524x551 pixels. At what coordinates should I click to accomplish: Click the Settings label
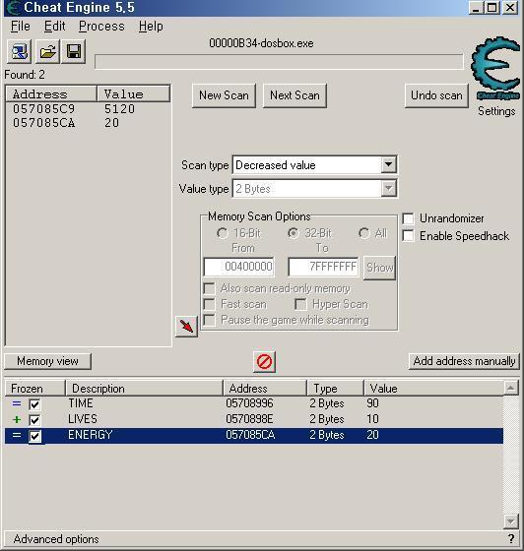pos(496,111)
